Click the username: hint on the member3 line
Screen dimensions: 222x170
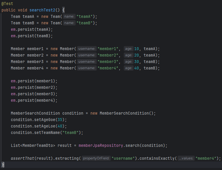click(x=87, y=62)
